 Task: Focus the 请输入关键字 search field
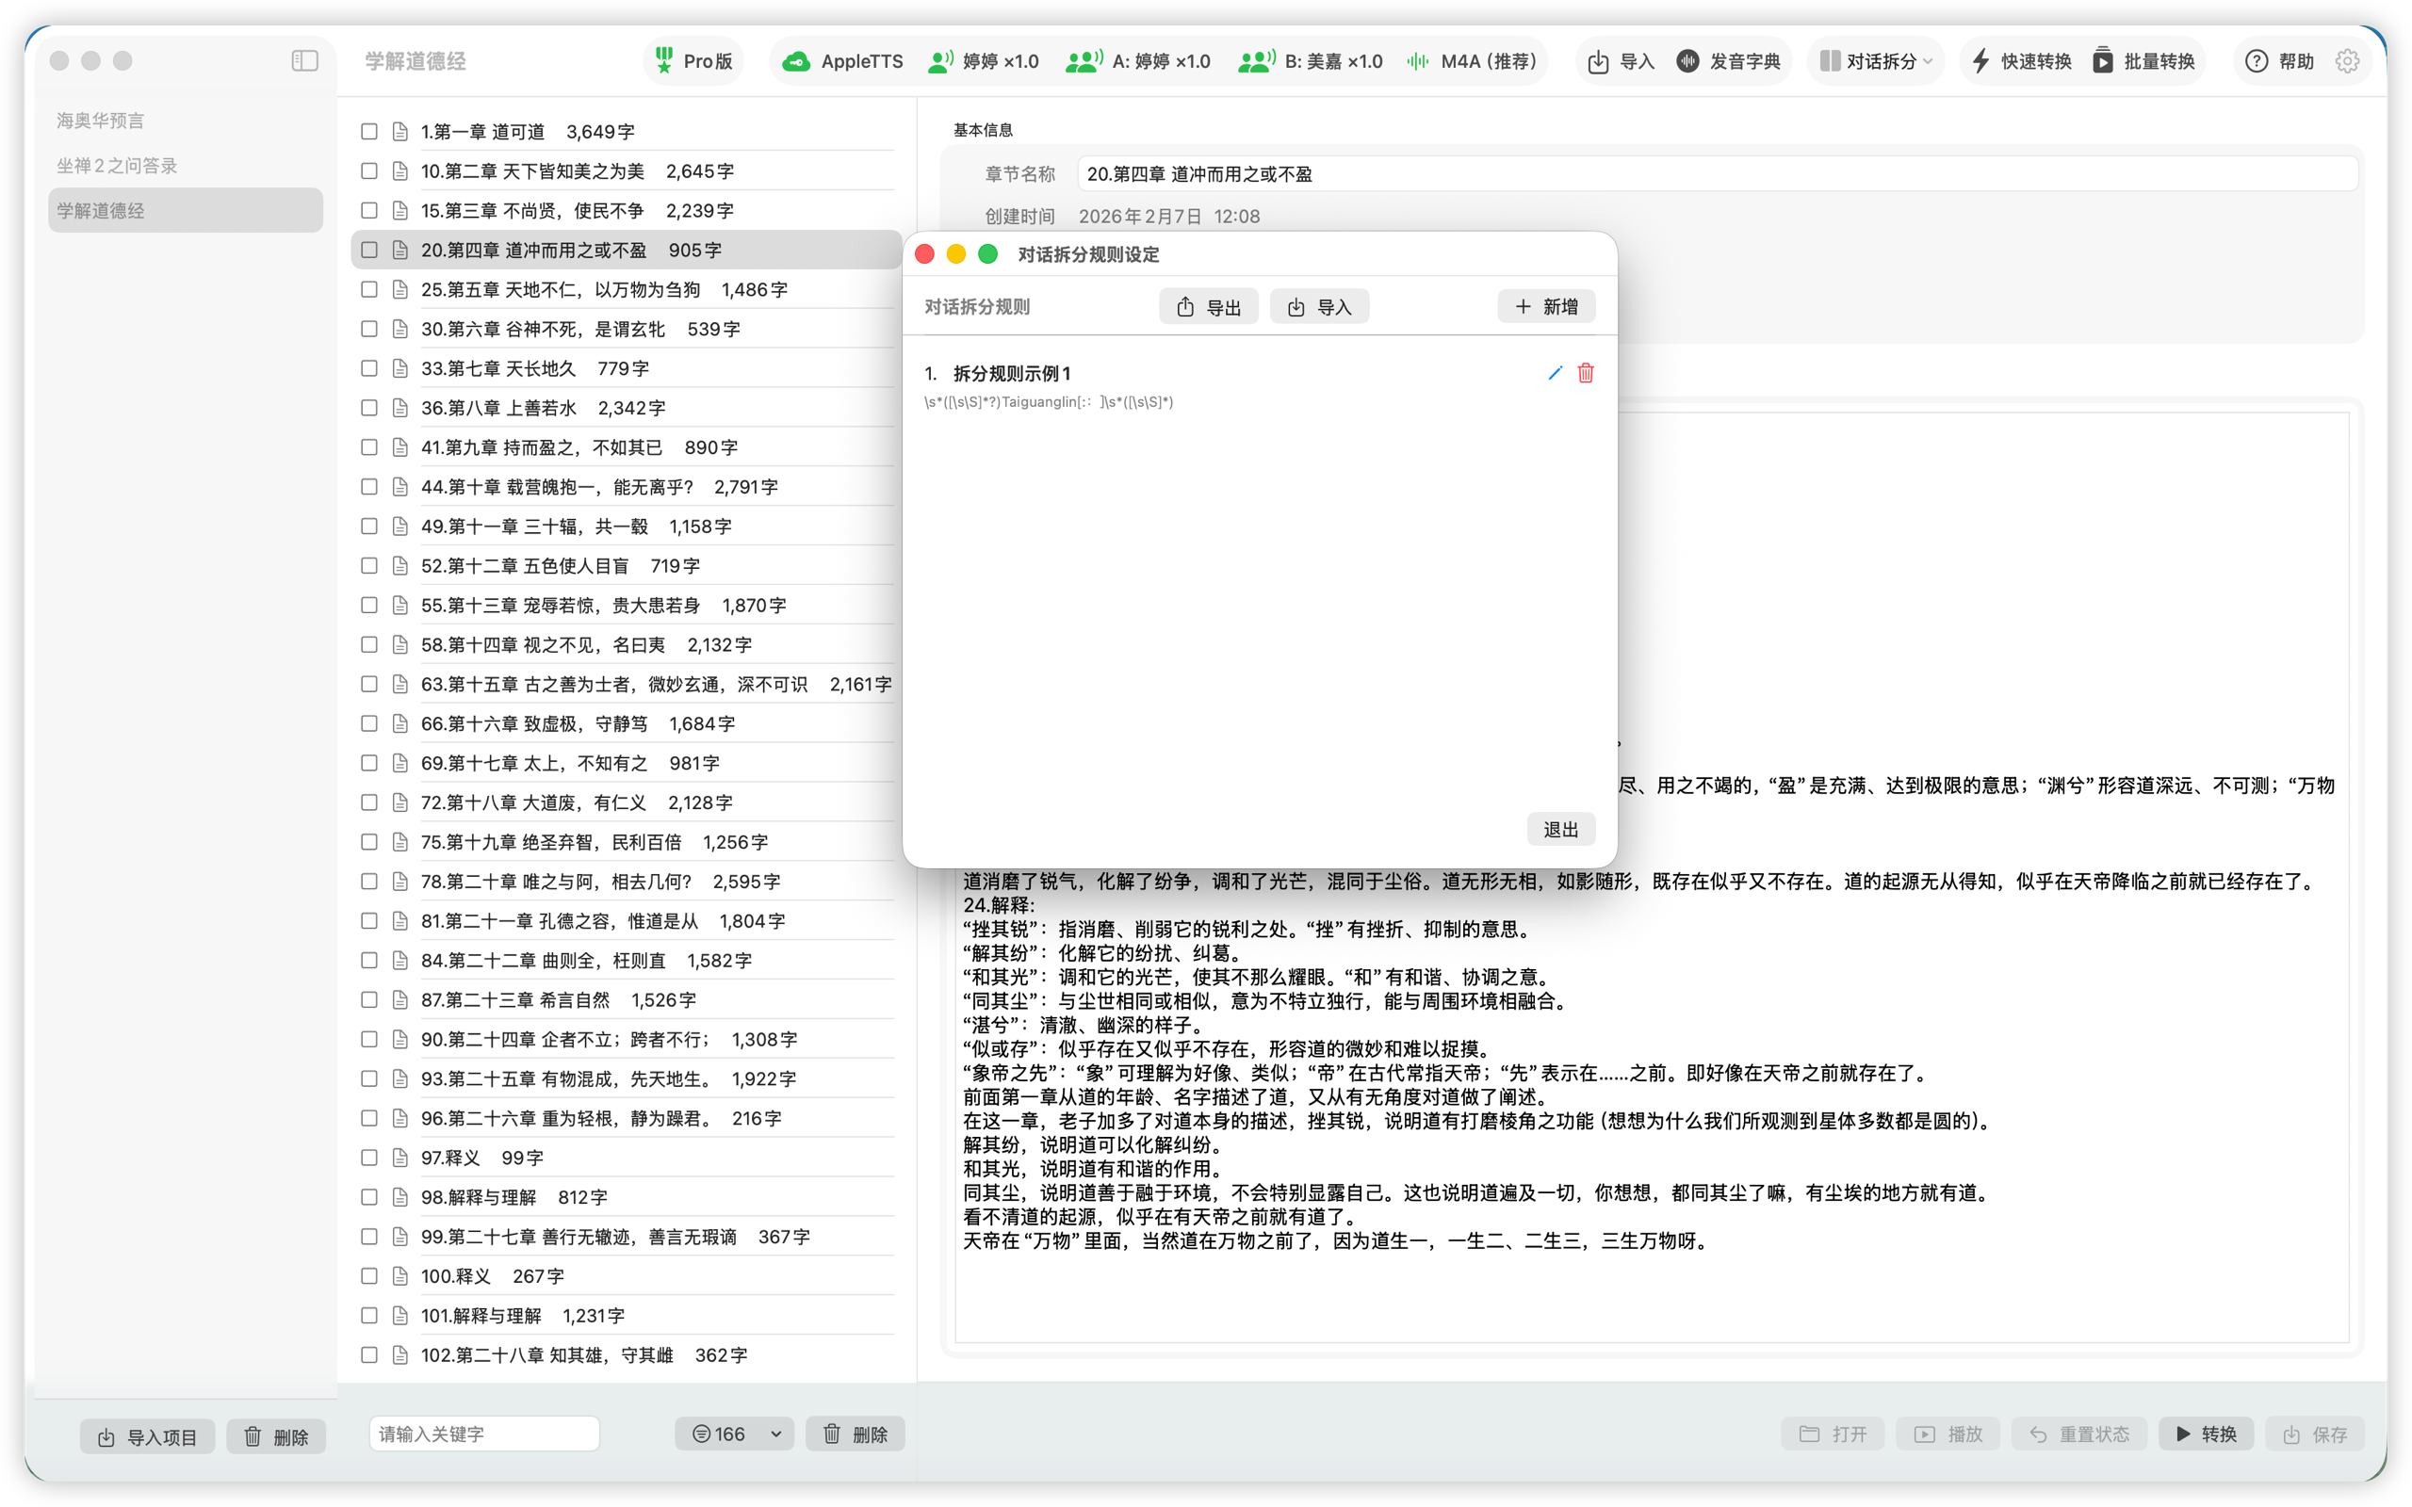484,1434
